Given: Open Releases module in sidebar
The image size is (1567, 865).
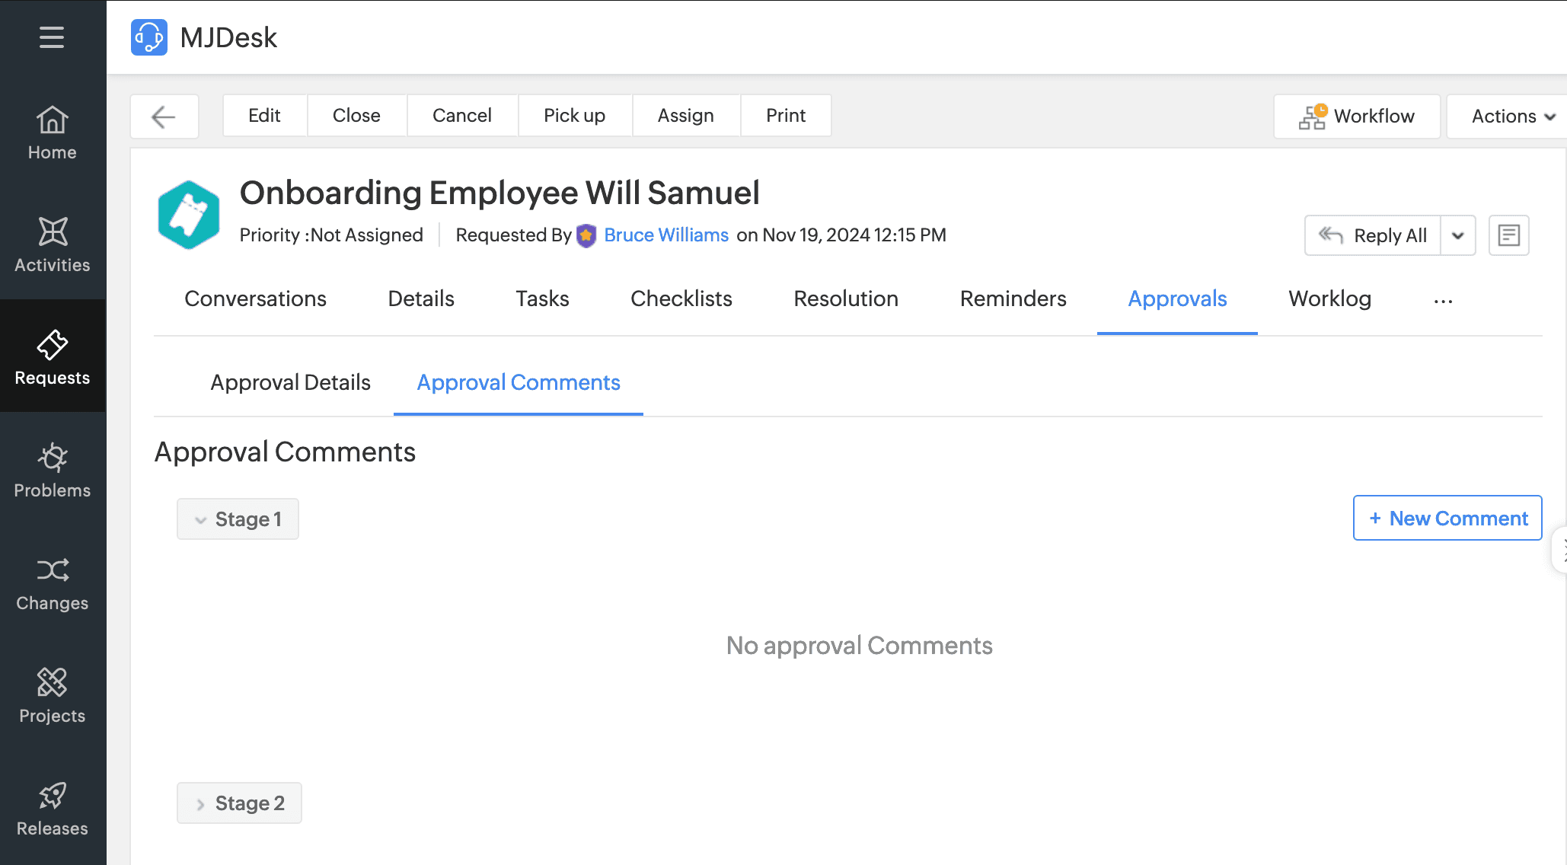Looking at the screenshot, I should pos(53,809).
